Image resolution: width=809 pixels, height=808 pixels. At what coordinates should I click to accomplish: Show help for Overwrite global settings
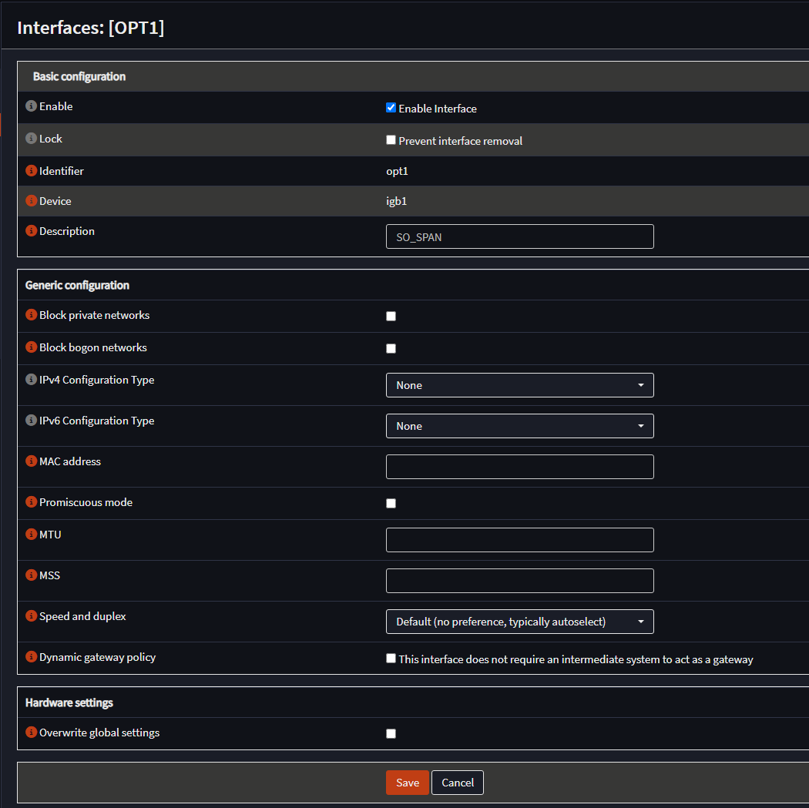click(31, 732)
